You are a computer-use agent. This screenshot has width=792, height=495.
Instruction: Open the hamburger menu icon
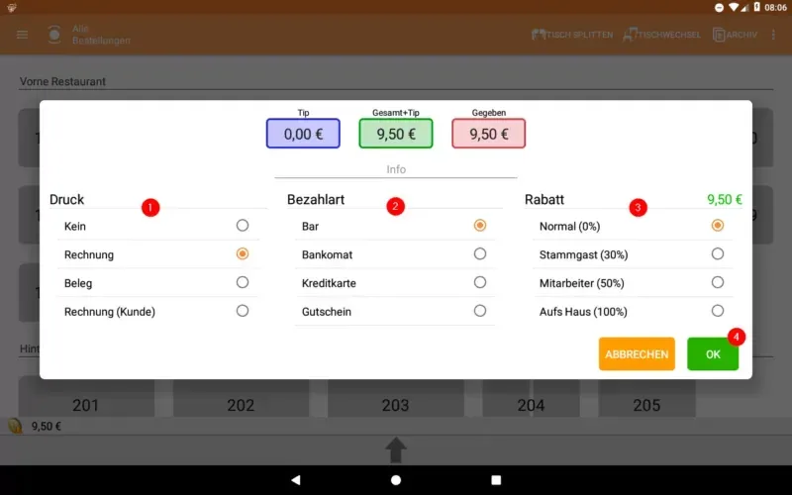(22, 35)
